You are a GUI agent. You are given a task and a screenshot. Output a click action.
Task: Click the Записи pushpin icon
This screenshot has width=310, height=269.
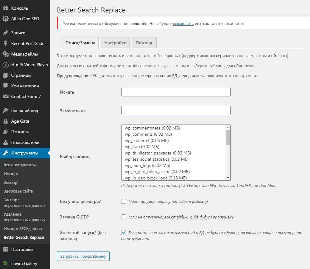point(6,33)
